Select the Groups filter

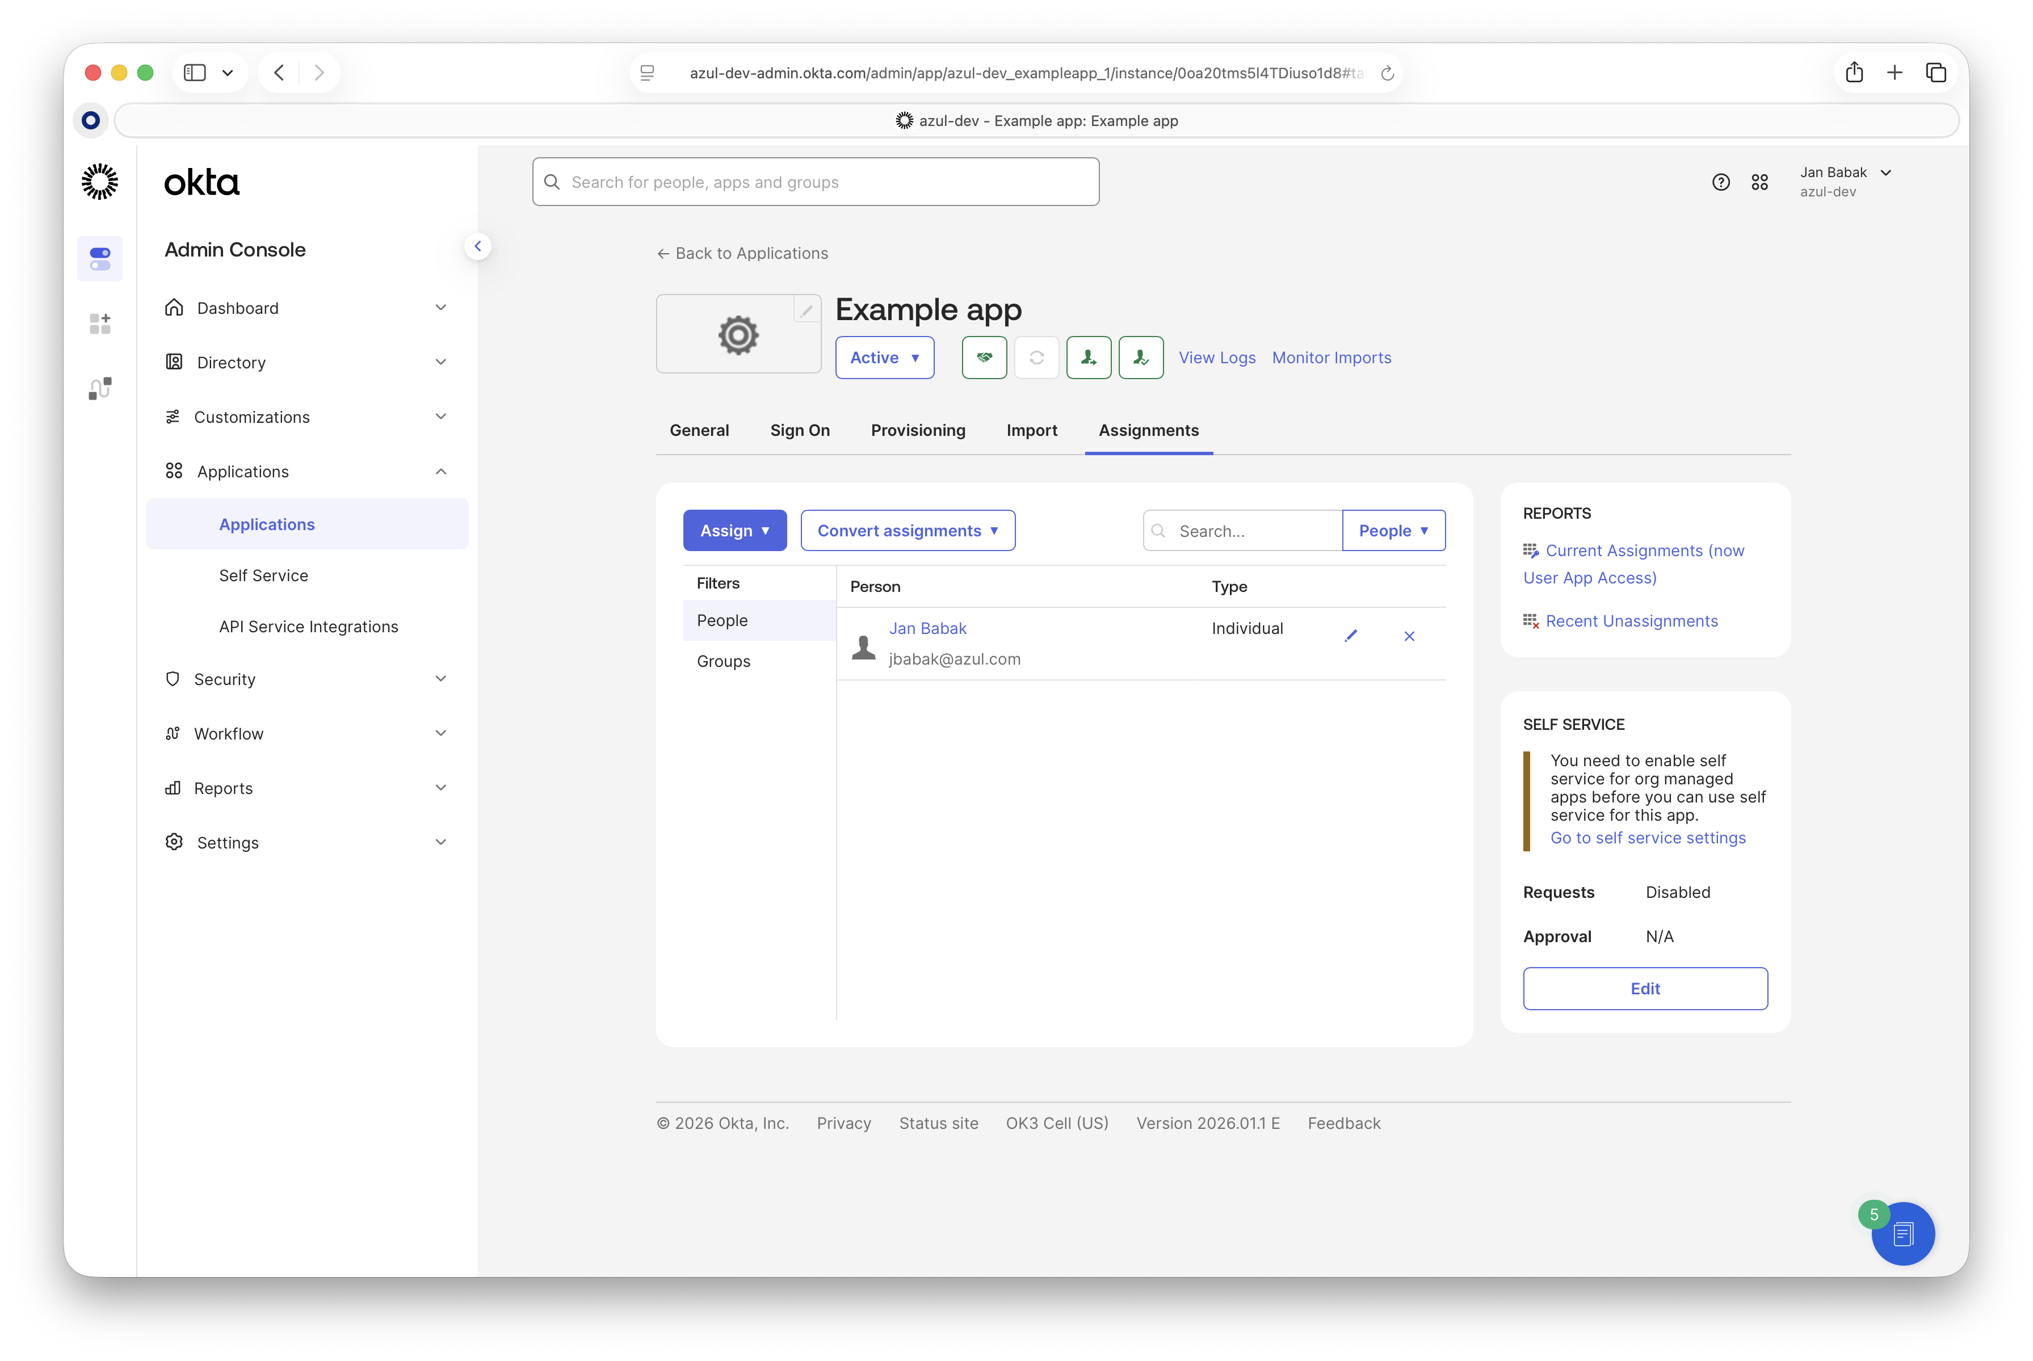pyautogui.click(x=723, y=661)
